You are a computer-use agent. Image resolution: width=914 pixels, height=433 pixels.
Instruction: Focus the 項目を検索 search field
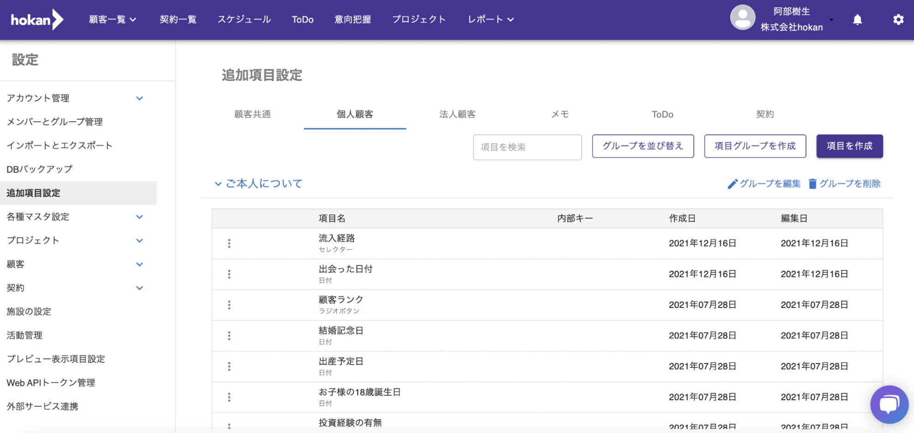pos(527,147)
